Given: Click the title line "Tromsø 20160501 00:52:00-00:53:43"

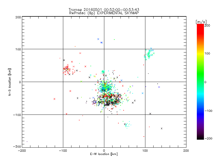Looking at the screenshot, I should tap(104, 10).
